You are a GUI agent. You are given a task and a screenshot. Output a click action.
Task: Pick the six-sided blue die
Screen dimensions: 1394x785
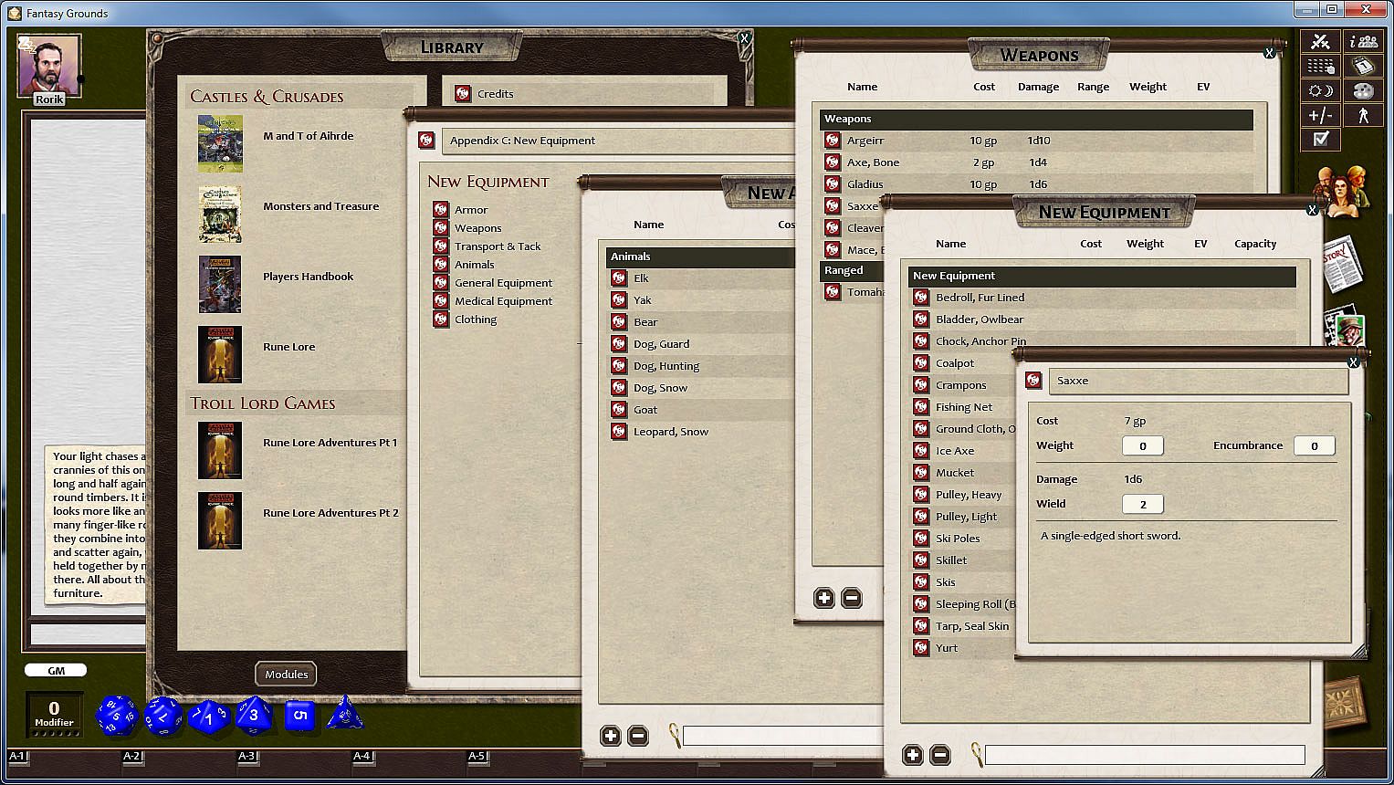pyautogui.click(x=299, y=716)
